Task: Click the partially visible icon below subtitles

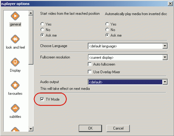Action: (15, 129)
